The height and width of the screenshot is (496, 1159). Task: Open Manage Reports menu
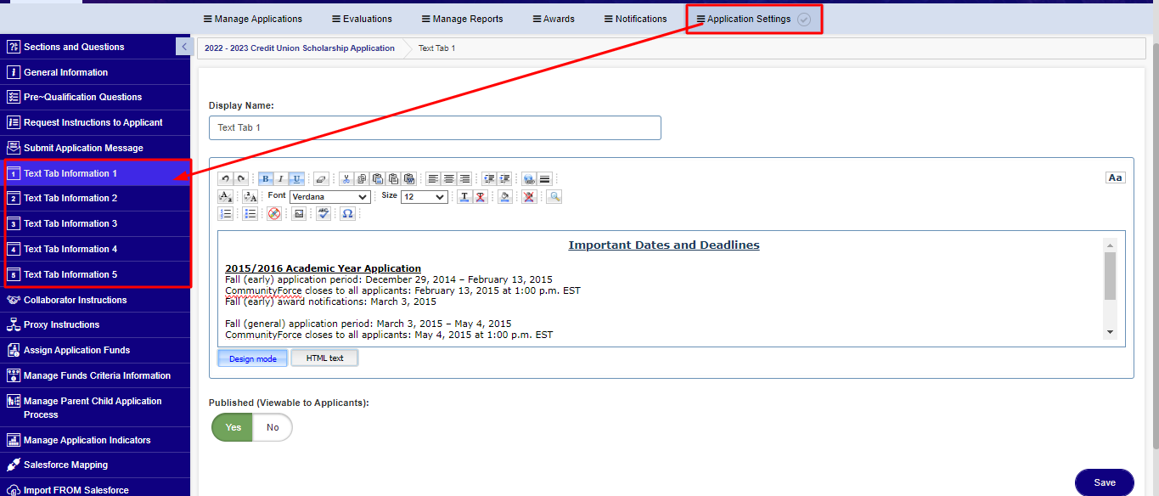pyautogui.click(x=462, y=19)
